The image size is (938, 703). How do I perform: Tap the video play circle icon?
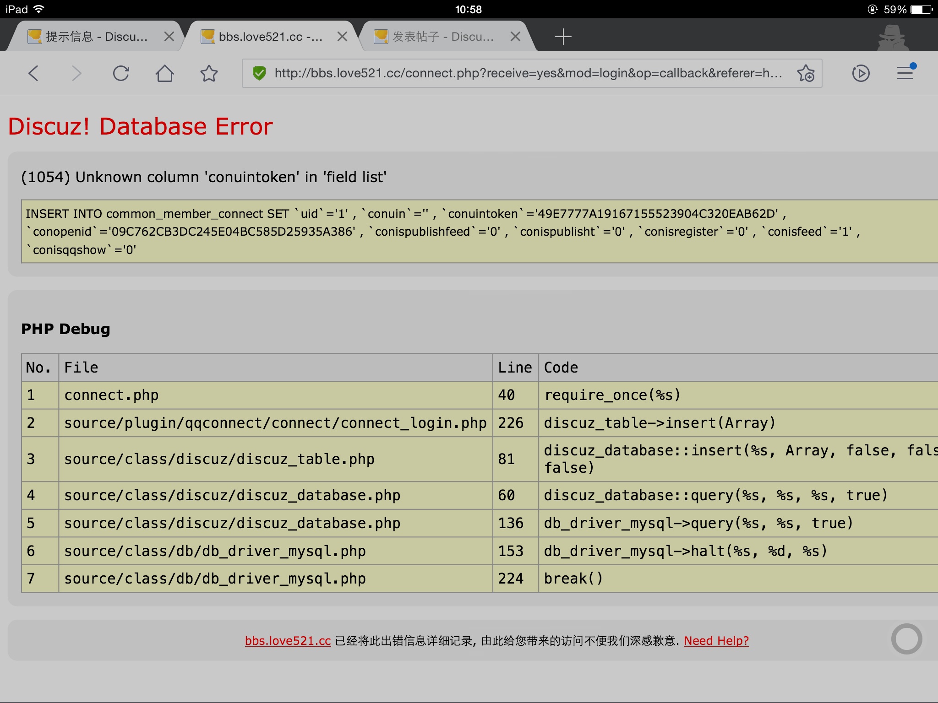click(861, 73)
